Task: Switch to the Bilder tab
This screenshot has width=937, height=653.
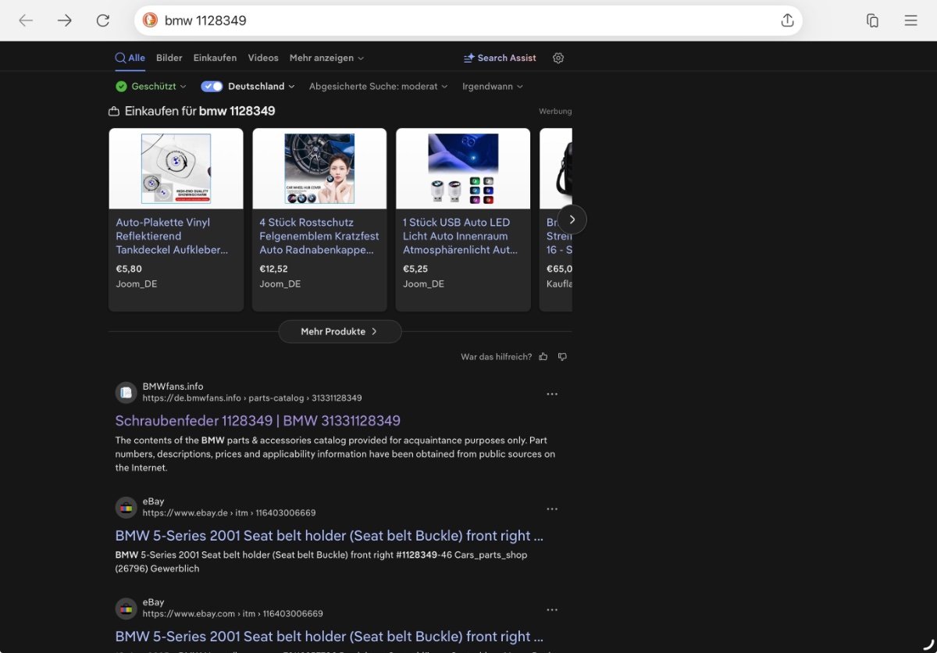Action: pyautogui.click(x=169, y=58)
